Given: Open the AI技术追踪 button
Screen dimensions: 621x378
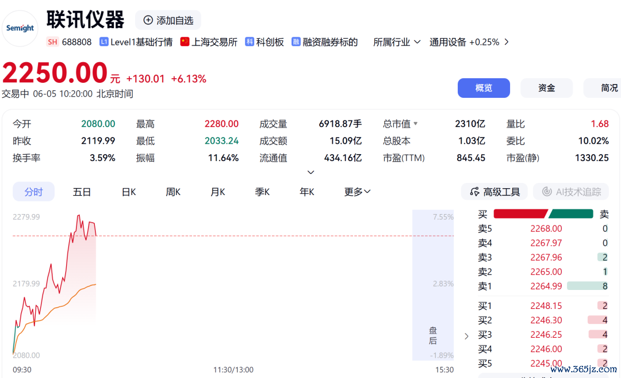Looking at the screenshot, I should coord(572,192).
